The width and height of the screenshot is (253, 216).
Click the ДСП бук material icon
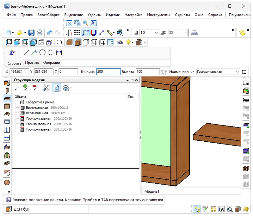pyautogui.click(x=9, y=209)
